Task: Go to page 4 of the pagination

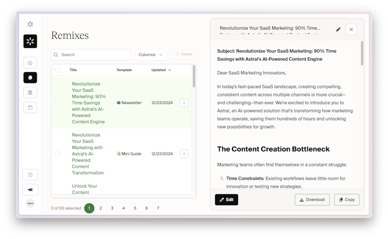Action: point(124,208)
